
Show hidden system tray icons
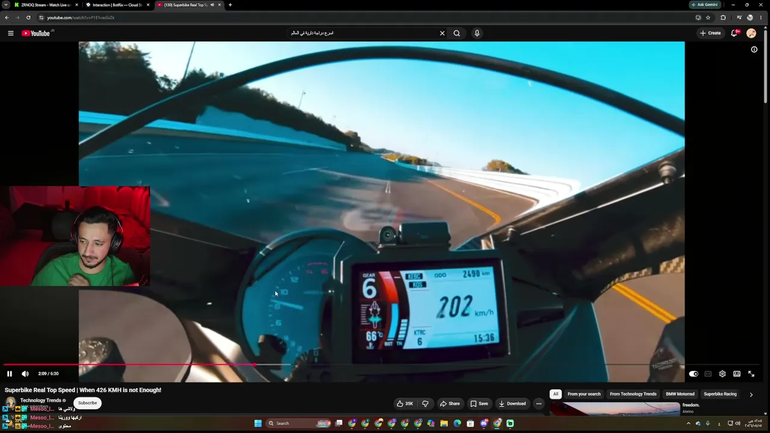(688, 423)
